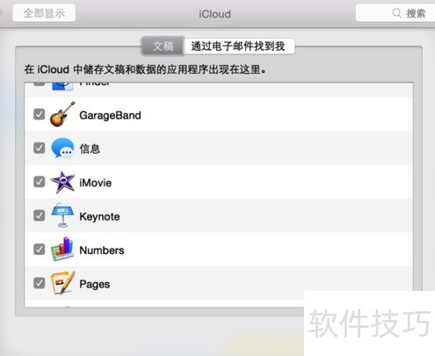The height and width of the screenshot is (356, 435).
Task: Disable the Numbers checkbox
Action: click(x=39, y=250)
